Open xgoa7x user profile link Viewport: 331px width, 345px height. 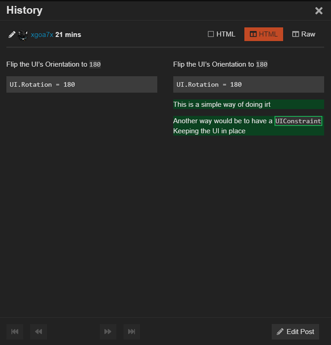tap(42, 34)
